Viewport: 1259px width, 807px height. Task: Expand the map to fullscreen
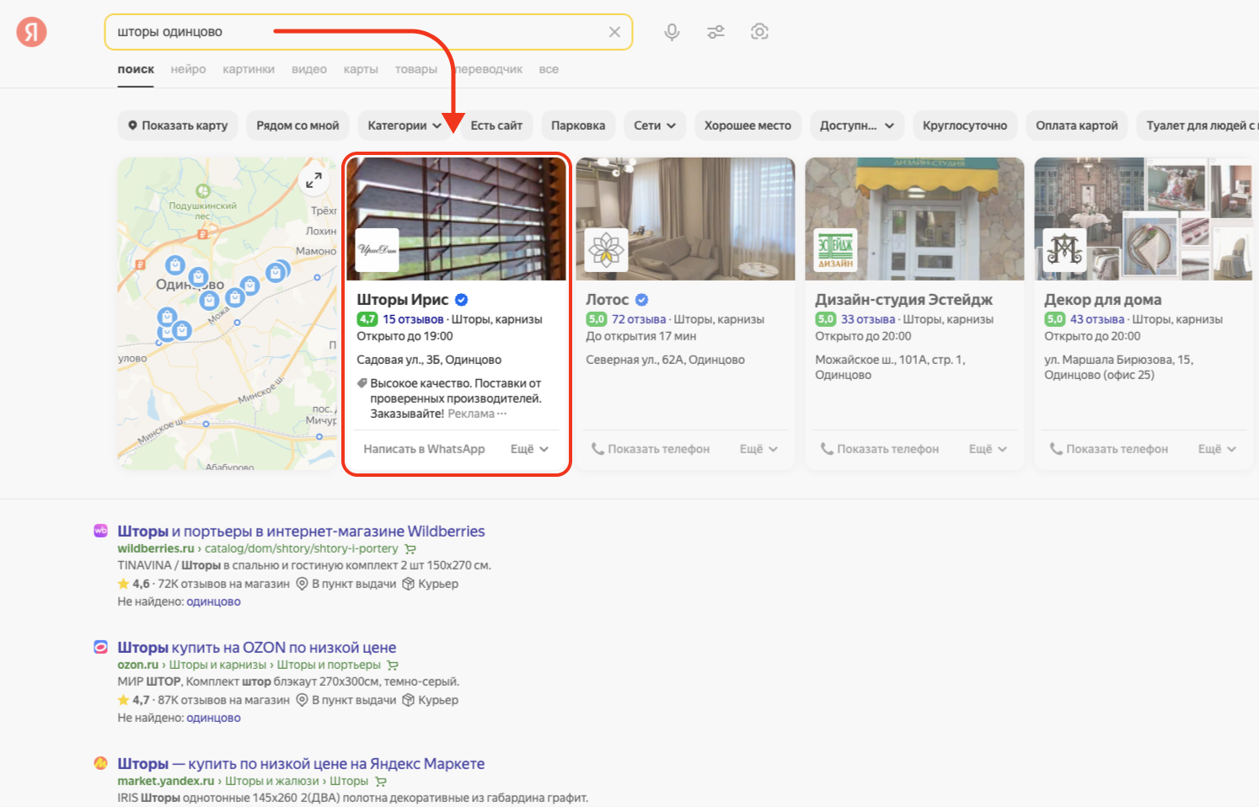[x=313, y=180]
